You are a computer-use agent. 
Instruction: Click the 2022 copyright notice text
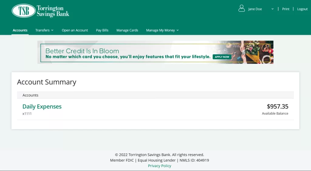click(x=159, y=155)
